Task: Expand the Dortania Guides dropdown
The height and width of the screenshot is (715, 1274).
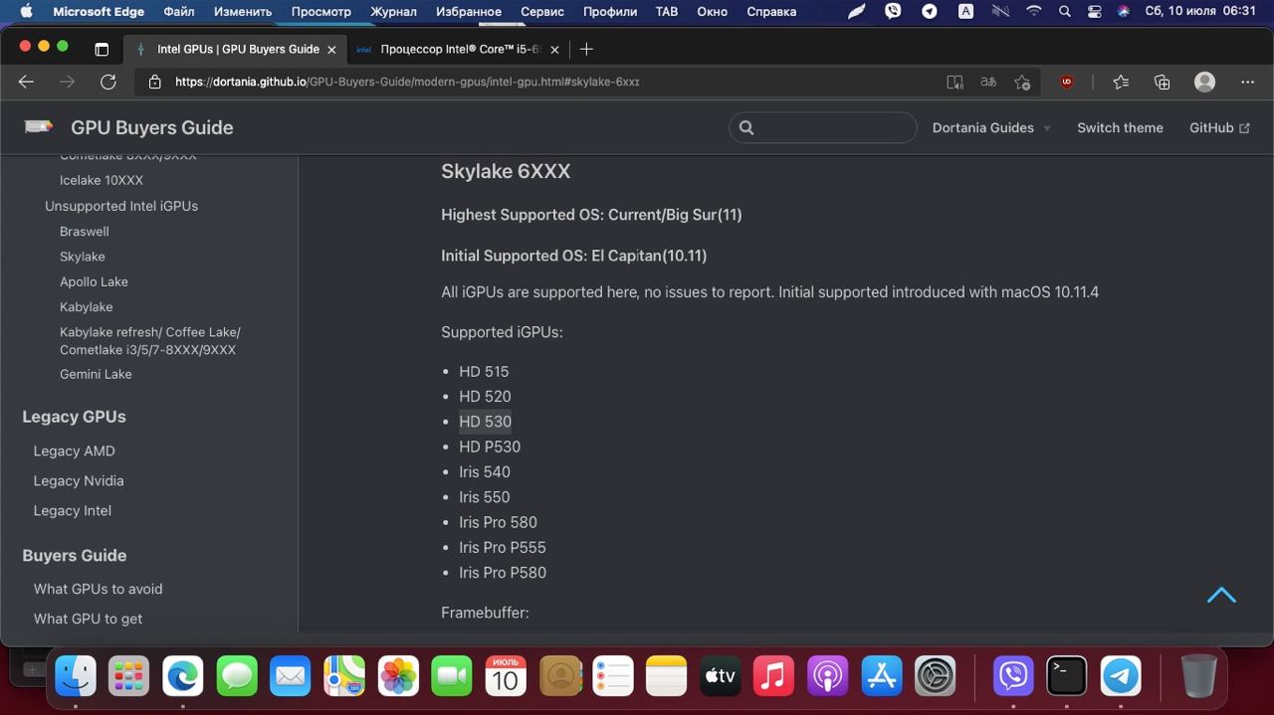Action: coord(991,127)
